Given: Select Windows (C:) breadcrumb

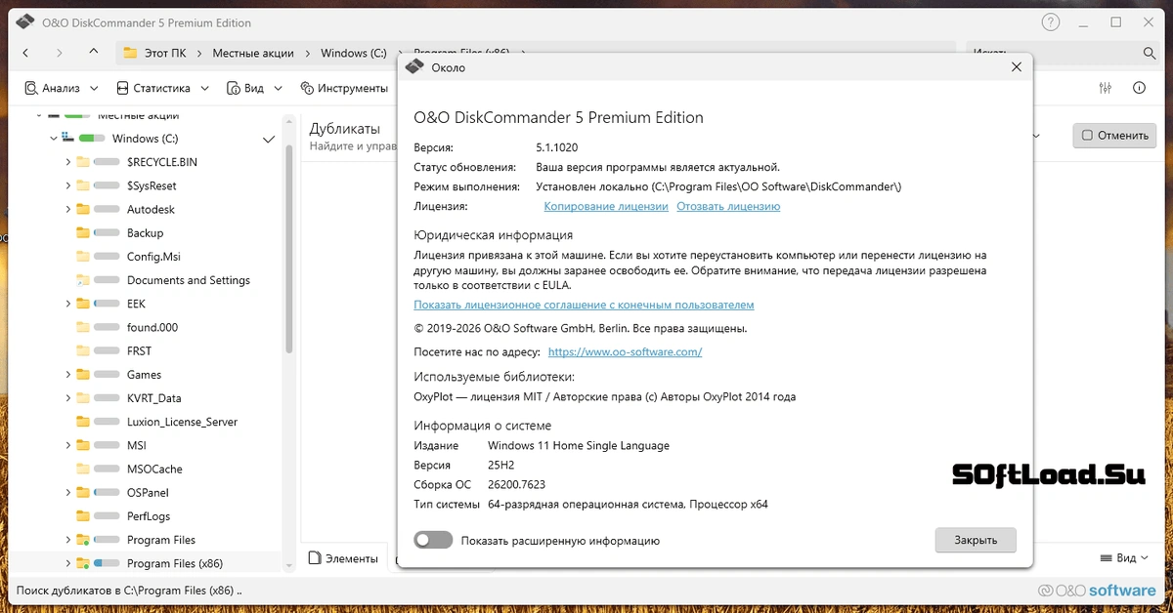Looking at the screenshot, I should pos(354,53).
